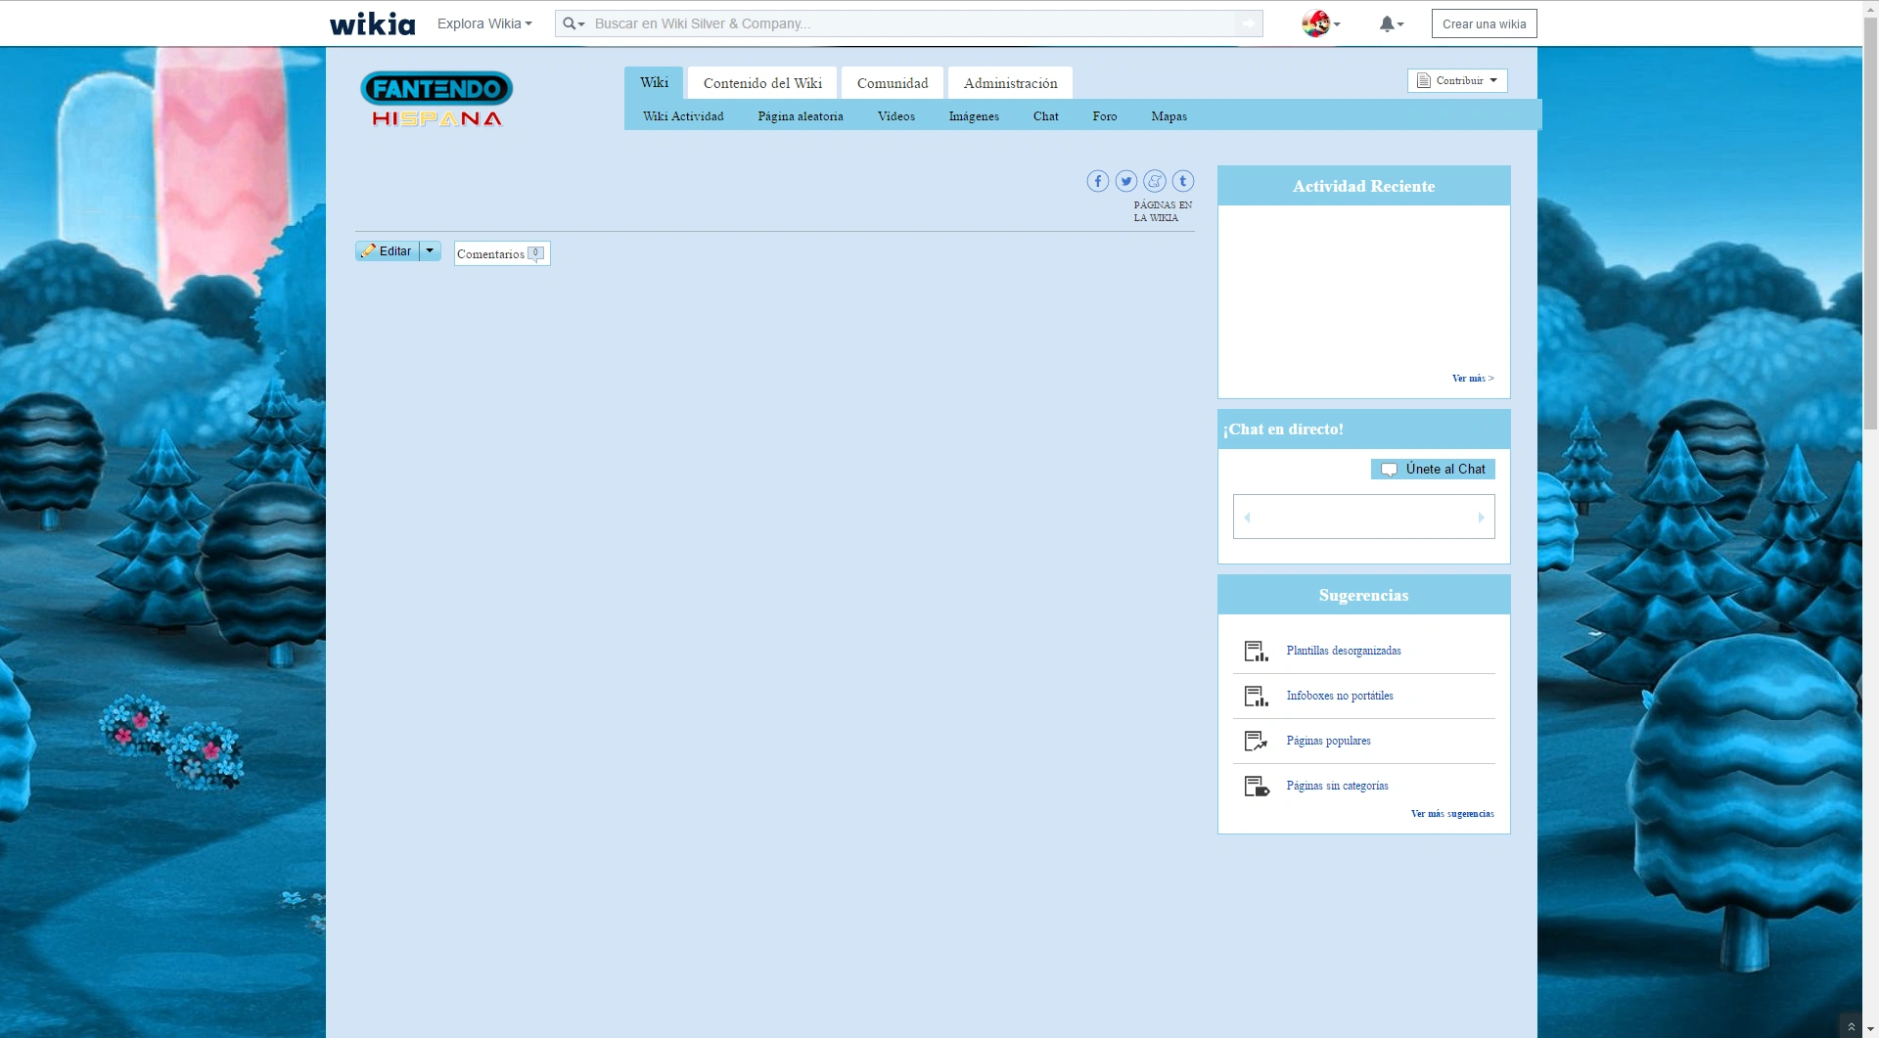Image resolution: width=1879 pixels, height=1038 pixels.
Task: Share page on Facebook
Action: [1098, 181]
